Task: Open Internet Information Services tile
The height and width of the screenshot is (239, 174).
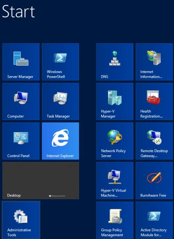Action: (154, 62)
